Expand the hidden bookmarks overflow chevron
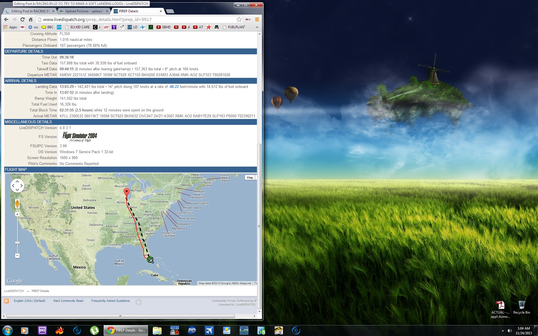Image resolution: width=538 pixels, height=336 pixels. coord(257,27)
